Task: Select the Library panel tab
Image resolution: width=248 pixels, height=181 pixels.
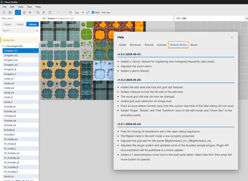Action: click(x=32, y=24)
